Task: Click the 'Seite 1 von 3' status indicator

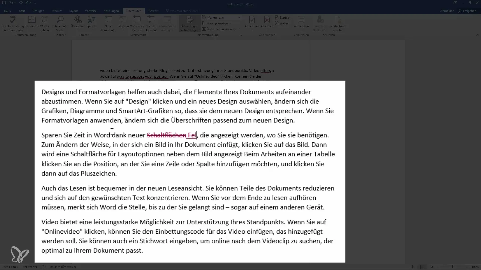Action: [x=10, y=267]
